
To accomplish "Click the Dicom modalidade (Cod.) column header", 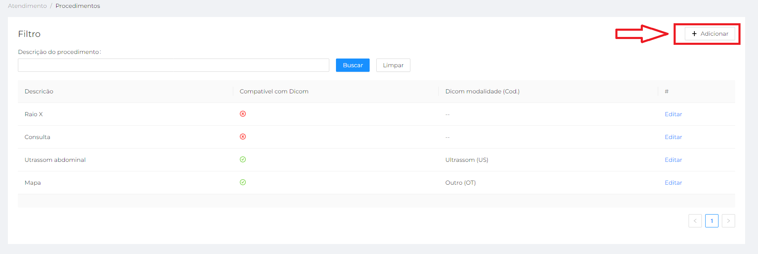I will (x=482, y=91).
